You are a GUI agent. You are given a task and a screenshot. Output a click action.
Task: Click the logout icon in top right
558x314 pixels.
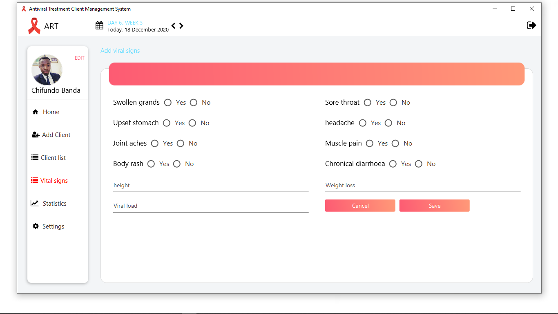[x=531, y=25]
